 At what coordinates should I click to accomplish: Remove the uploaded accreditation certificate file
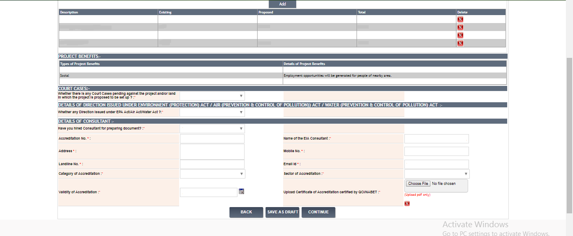point(407,203)
